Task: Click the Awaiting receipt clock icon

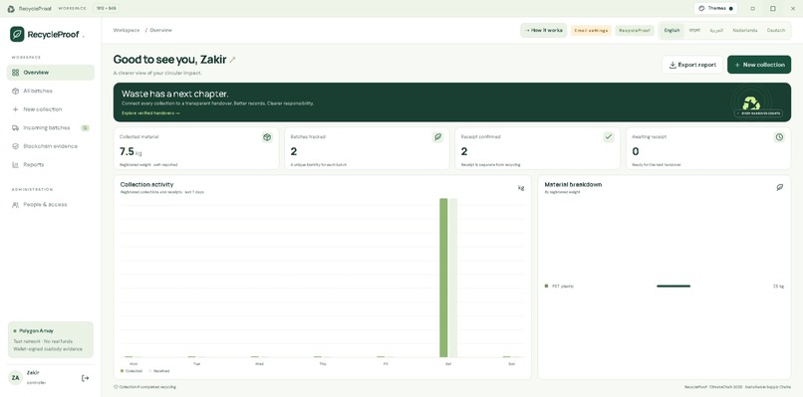Action: 779,137
